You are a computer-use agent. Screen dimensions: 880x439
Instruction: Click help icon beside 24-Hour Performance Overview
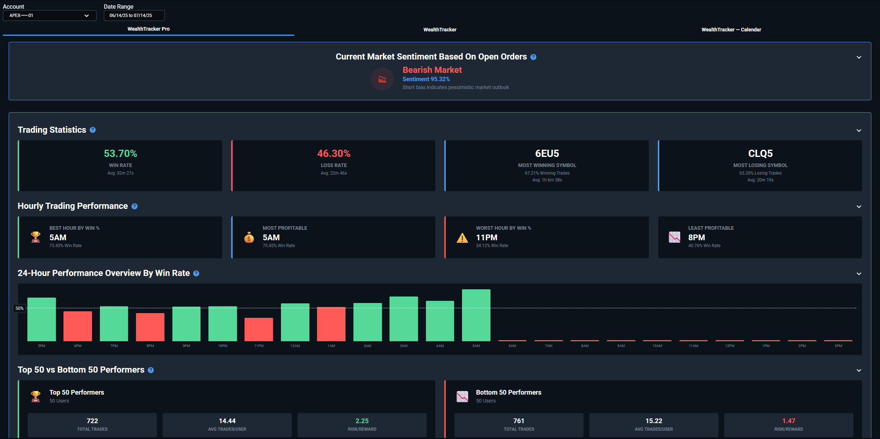(x=196, y=273)
